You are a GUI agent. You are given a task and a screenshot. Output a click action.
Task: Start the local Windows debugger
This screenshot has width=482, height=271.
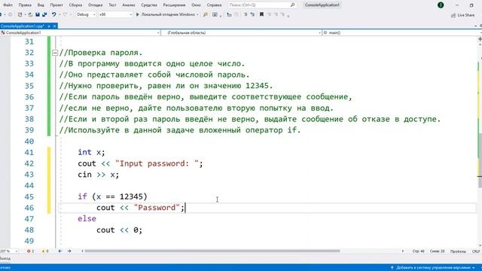pos(166,14)
